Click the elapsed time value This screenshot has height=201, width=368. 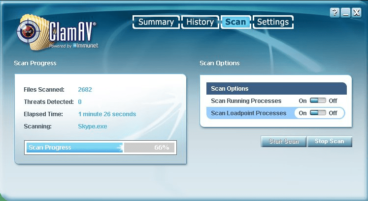107,114
